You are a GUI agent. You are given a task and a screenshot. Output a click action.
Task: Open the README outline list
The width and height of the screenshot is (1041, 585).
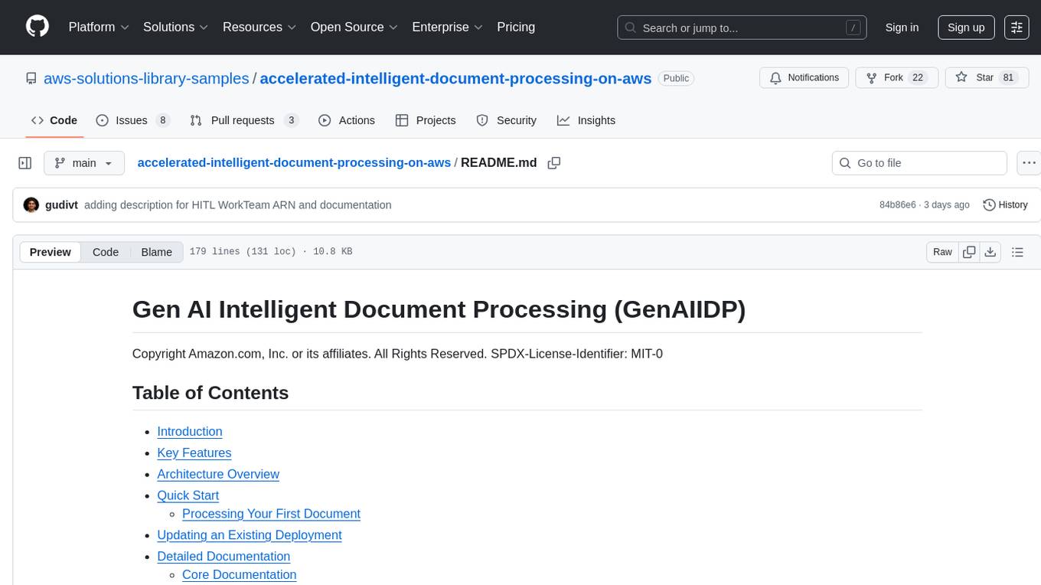pos(1017,252)
